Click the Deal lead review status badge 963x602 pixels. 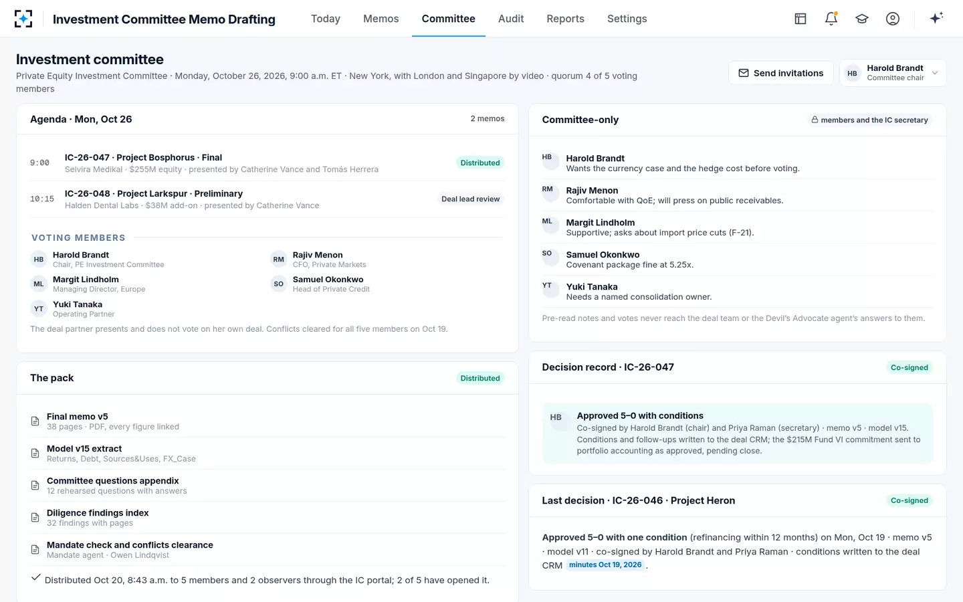click(x=471, y=199)
